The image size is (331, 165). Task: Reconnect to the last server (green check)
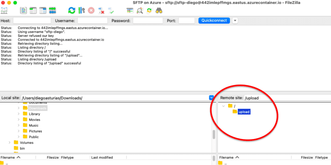click(110, 10)
